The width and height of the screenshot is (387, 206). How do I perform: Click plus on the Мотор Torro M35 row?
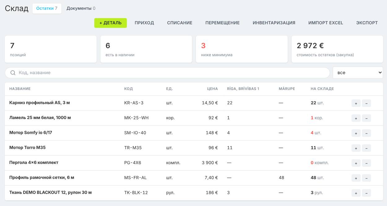pyautogui.click(x=356, y=148)
